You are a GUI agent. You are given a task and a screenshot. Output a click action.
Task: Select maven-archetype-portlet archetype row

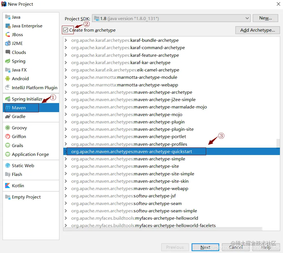[171, 137]
